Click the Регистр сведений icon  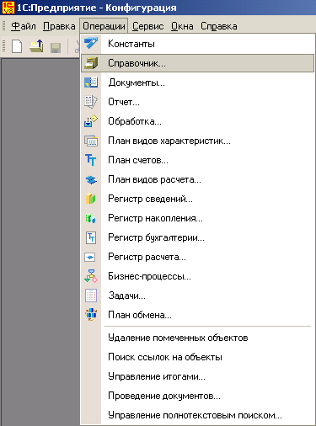pyautogui.click(x=91, y=199)
